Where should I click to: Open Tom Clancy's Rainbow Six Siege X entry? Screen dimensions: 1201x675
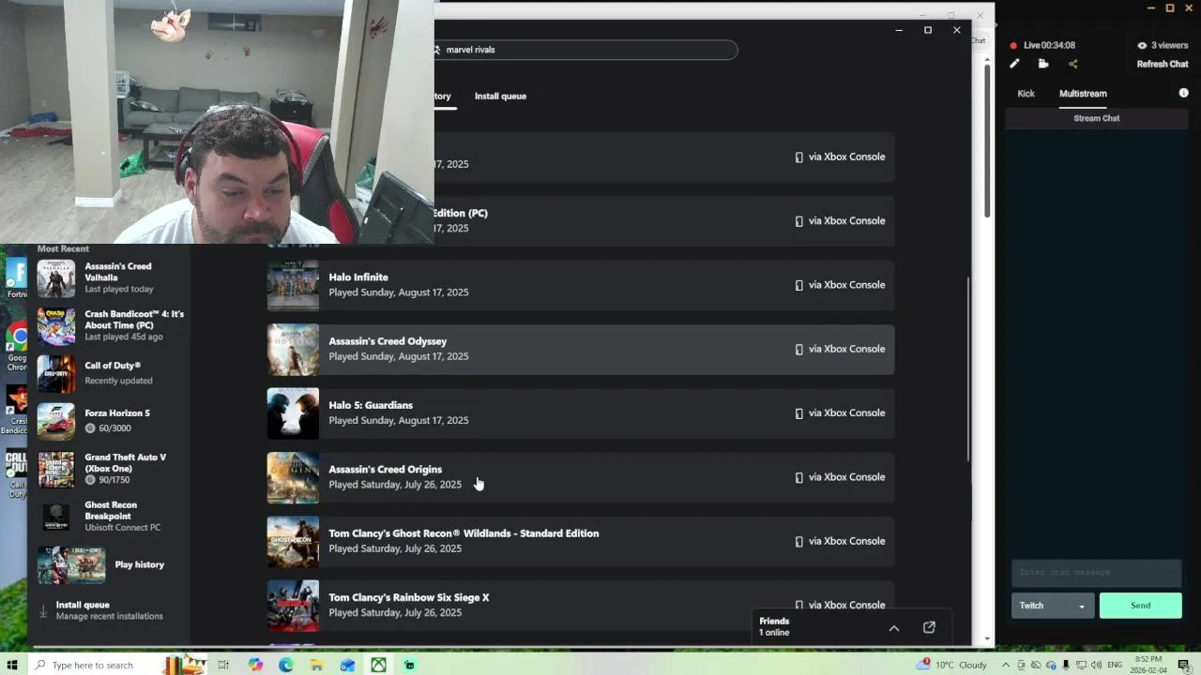click(581, 605)
